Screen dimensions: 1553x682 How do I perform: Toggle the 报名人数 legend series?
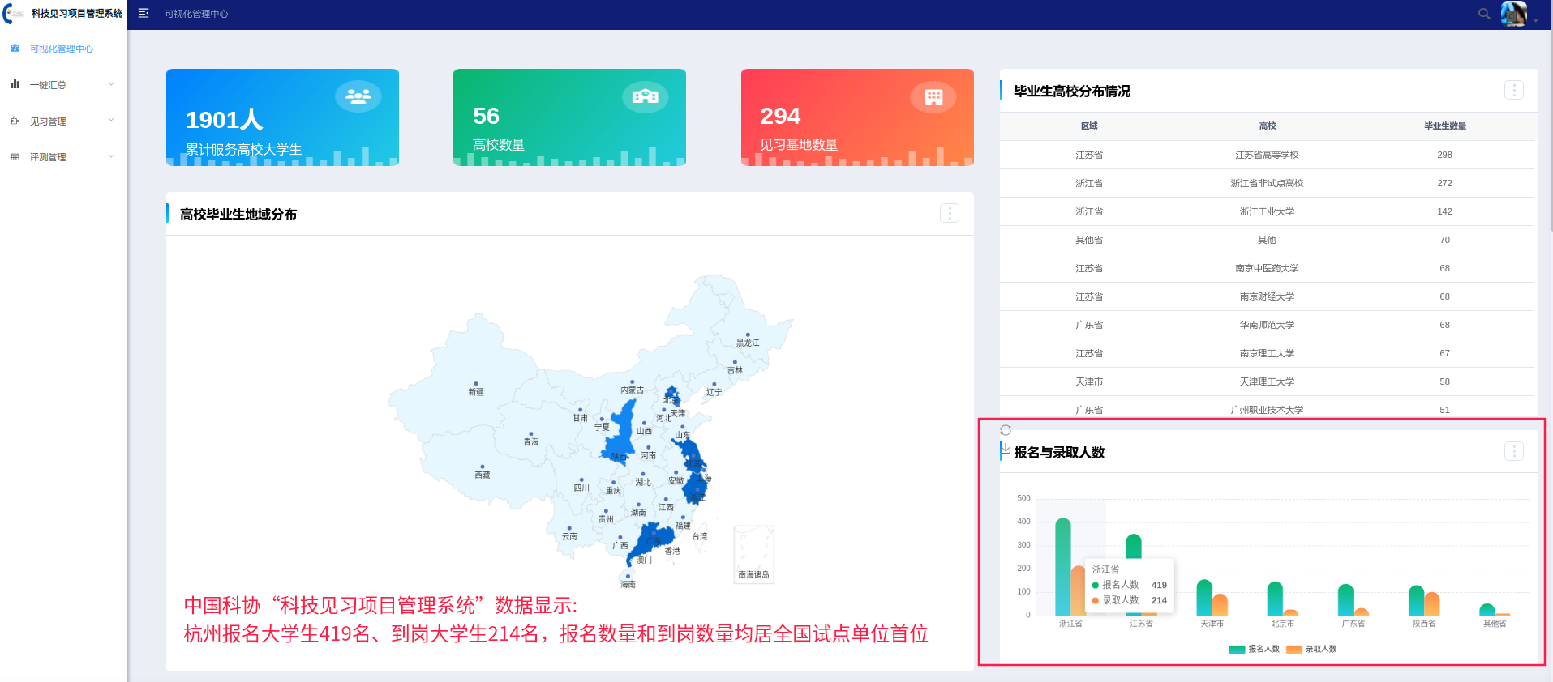point(1255,649)
